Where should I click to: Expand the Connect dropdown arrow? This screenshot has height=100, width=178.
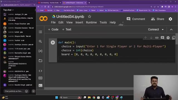coord(163,30)
